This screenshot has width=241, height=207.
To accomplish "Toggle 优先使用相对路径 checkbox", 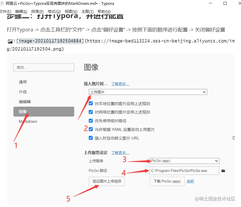I will pos(91,121).
